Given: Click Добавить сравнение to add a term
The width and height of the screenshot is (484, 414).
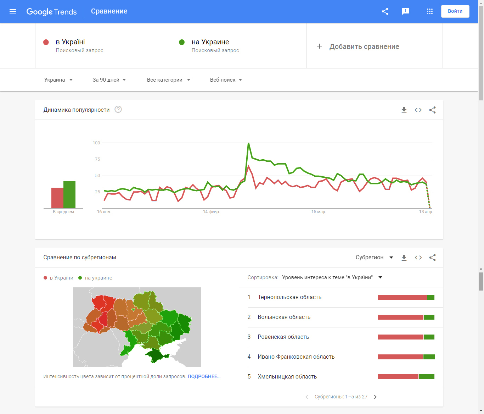Looking at the screenshot, I should (358, 46).
